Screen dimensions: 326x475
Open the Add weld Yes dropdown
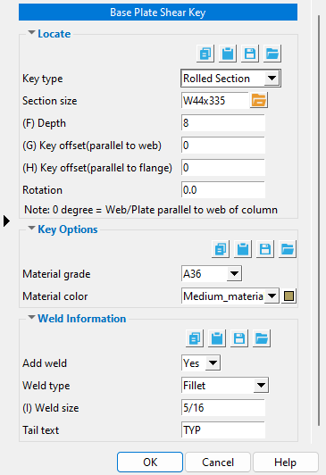(201, 362)
